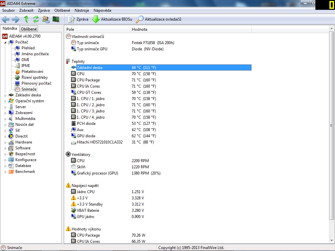This screenshot has height=251, width=335.
Task: Click the Hodnota column header
Action: pos(191,29)
